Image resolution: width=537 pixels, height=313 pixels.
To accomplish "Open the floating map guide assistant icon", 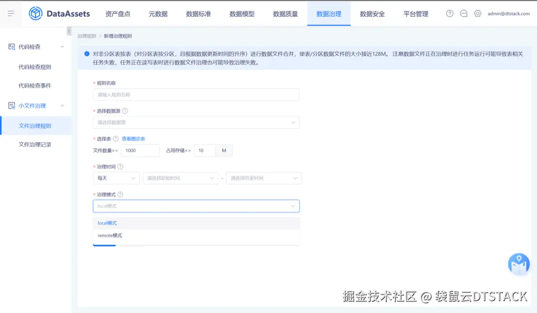I will click(x=519, y=264).
